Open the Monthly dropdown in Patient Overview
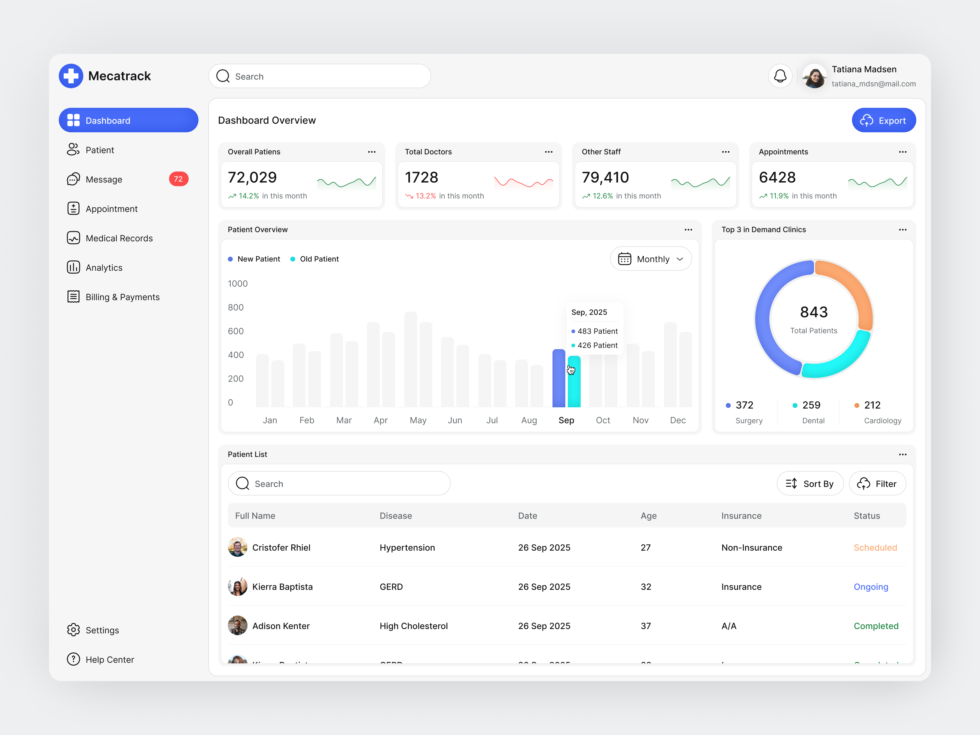Screen dimensions: 980x735 tap(651, 259)
